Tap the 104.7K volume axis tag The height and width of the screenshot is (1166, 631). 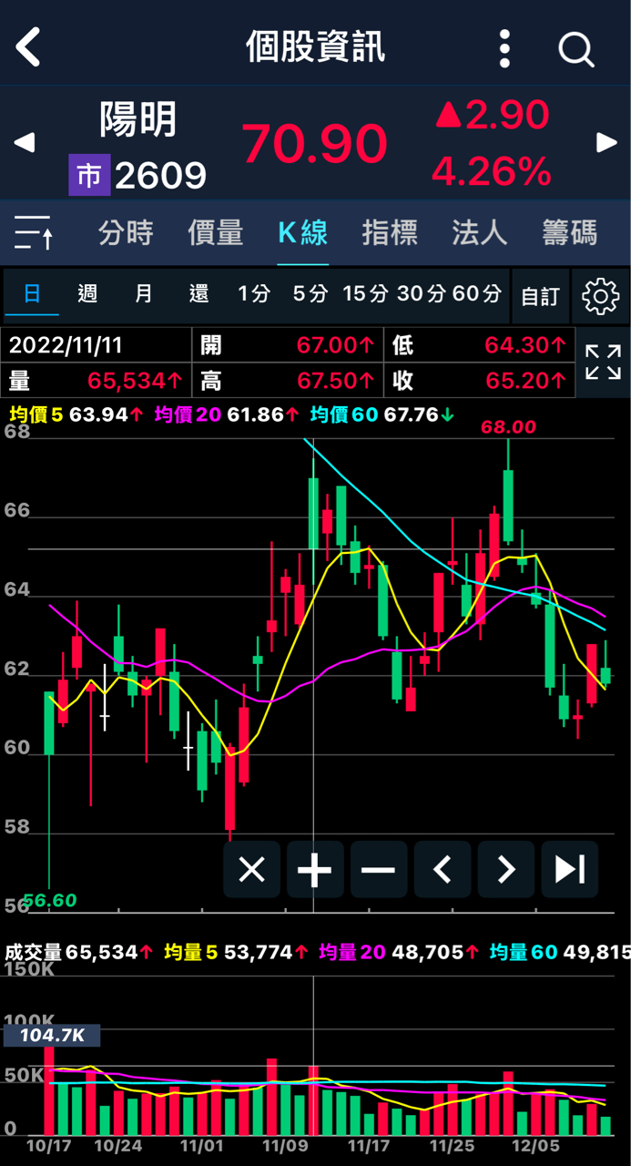pos(51,1036)
